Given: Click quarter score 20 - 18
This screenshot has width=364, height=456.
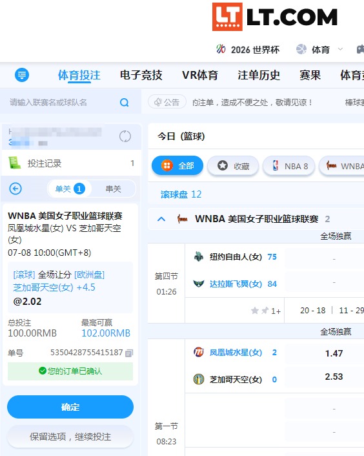Looking at the screenshot, I should [313, 311].
